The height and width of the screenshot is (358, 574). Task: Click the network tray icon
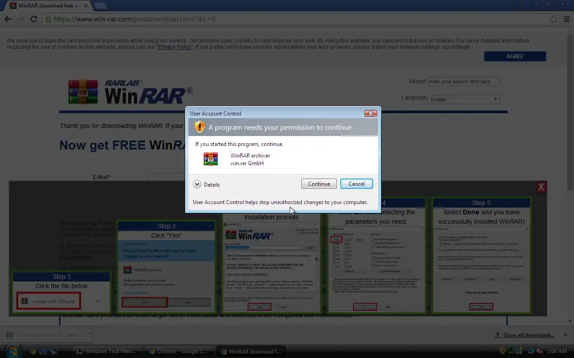coord(531,351)
